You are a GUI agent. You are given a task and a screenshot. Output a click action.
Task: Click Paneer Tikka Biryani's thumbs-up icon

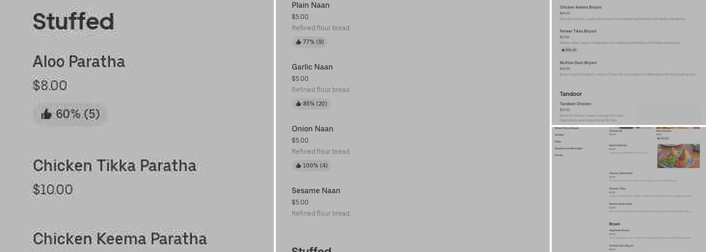(563, 50)
